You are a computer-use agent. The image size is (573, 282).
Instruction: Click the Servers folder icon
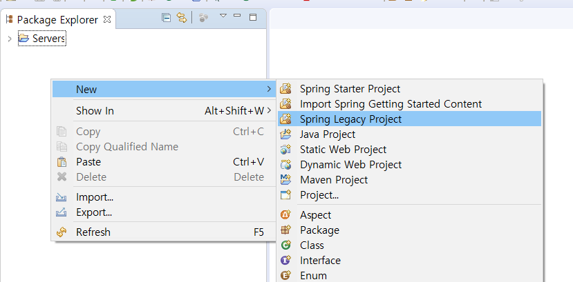point(24,38)
